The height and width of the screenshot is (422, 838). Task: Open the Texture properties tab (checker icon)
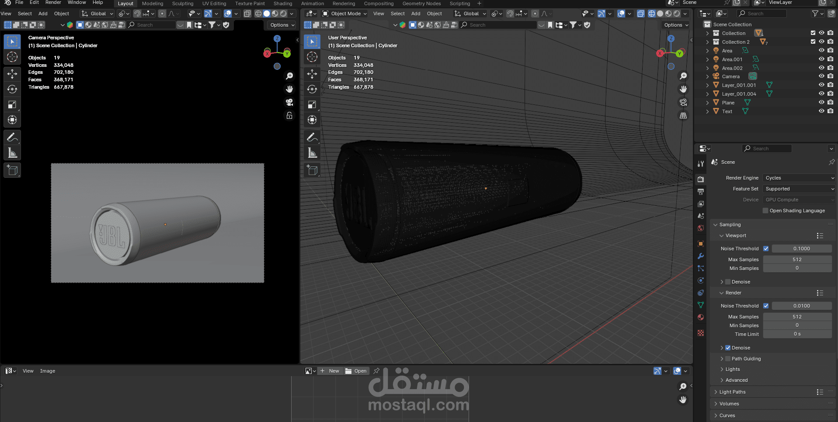[701, 333]
